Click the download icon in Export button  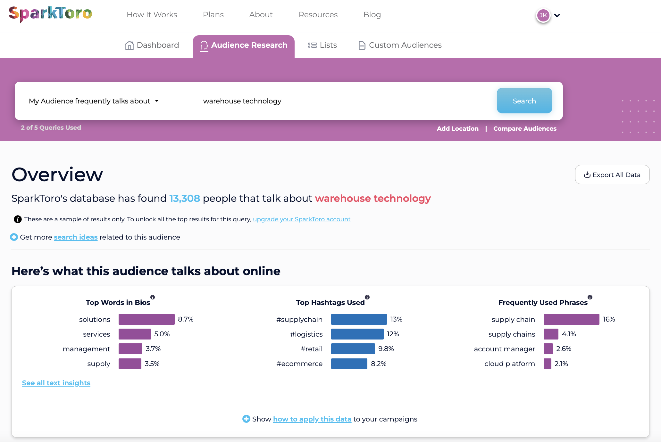tap(587, 175)
